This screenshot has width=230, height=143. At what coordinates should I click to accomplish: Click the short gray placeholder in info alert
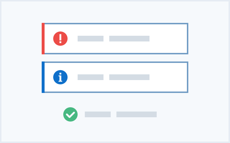91,77
